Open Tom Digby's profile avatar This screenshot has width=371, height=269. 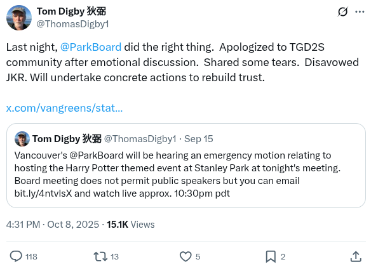click(x=19, y=18)
